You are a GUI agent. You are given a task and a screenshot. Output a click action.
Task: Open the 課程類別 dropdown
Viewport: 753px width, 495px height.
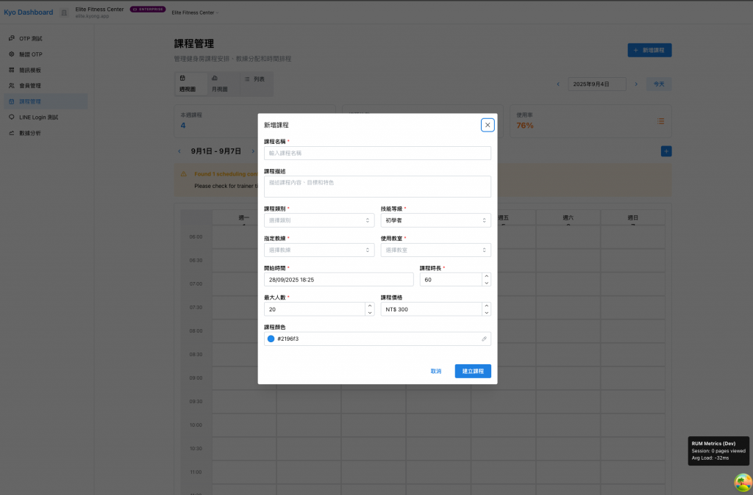click(x=319, y=220)
